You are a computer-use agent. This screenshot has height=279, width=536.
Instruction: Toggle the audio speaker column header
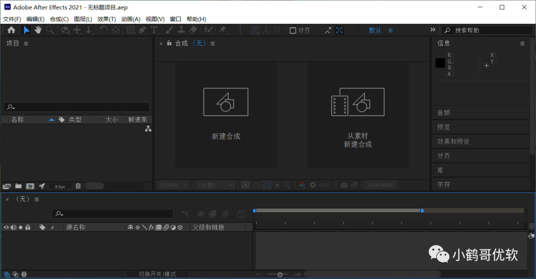tap(13, 227)
